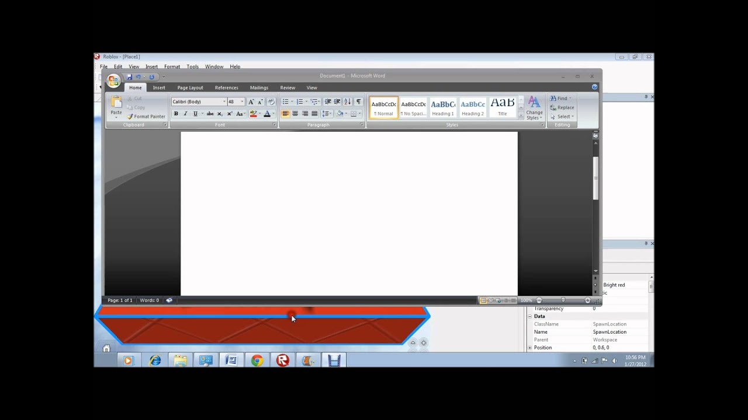The height and width of the screenshot is (420, 748).
Task: Apply the Heading 2 style
Action: click(472, 107)
